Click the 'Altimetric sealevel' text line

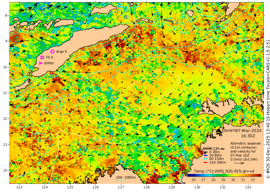(x=245, y=143)
